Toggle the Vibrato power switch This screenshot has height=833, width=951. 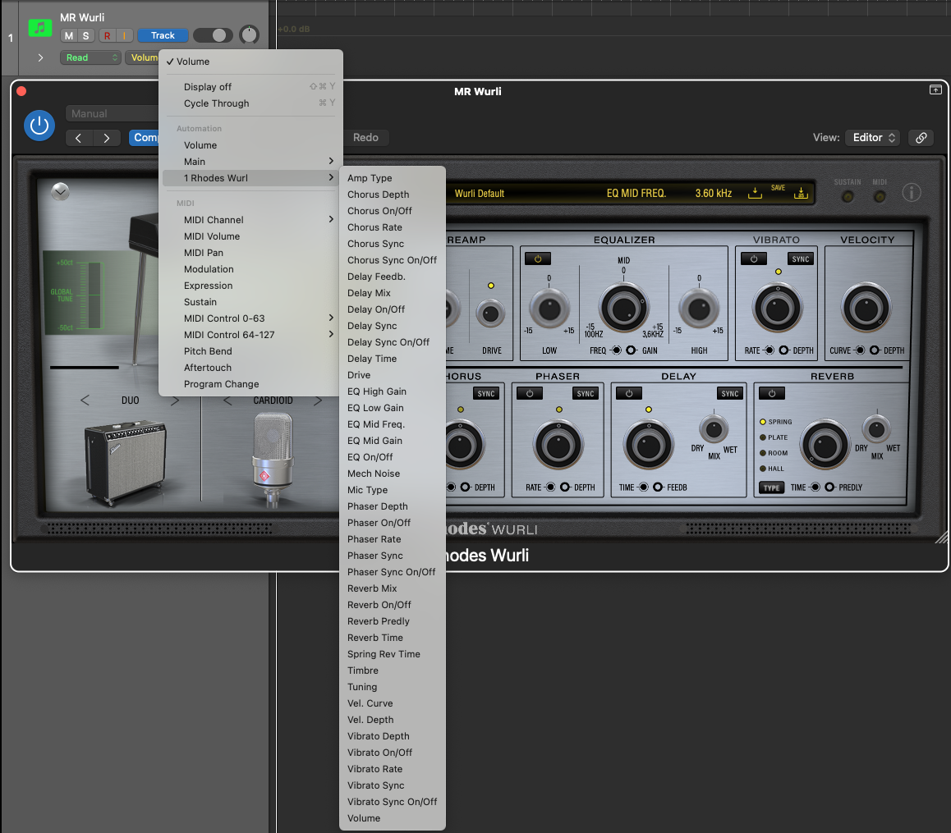[x=753, y=259]
